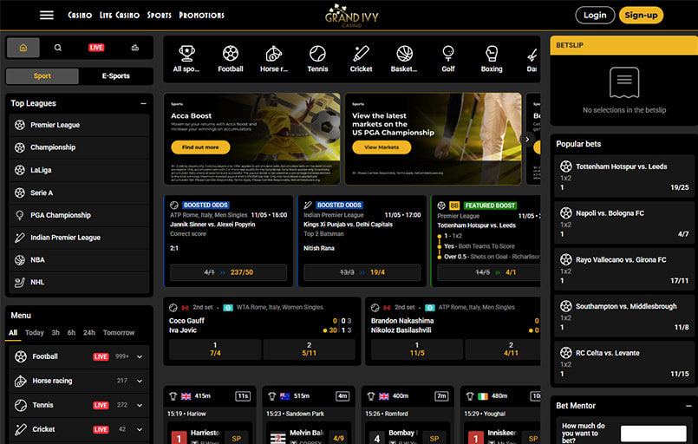Collapse the Top Leagues panel
The height and width of the screenshot is (444, 698).
point(143,103)
